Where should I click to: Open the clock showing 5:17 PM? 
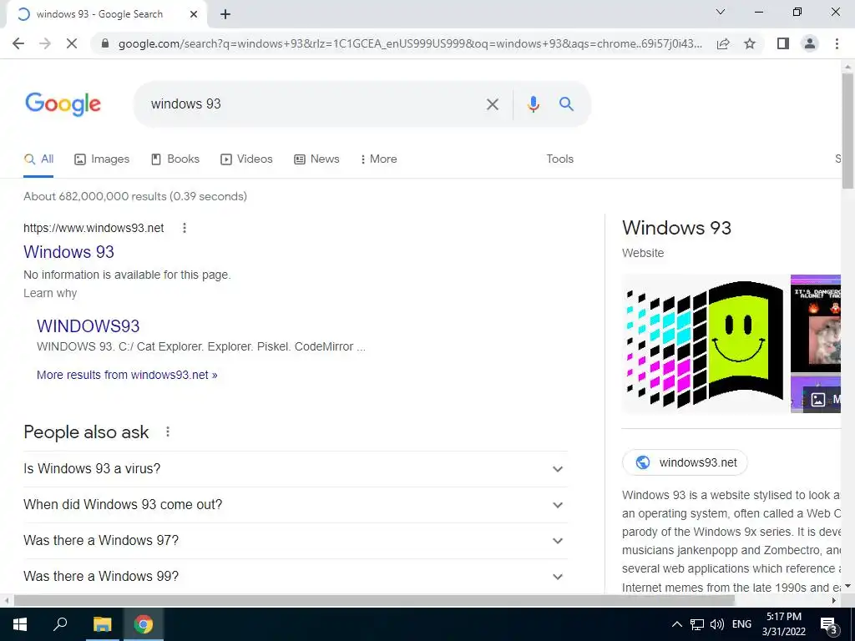783,624
